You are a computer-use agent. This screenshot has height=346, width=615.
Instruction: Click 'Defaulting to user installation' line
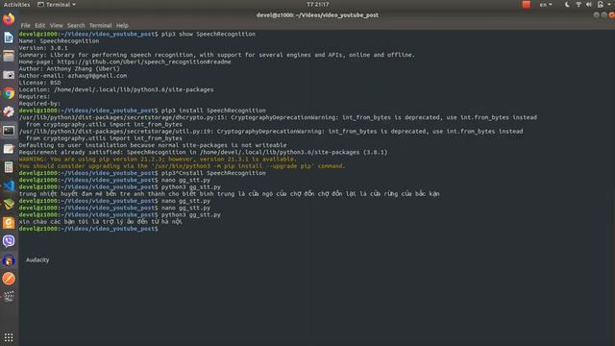pyautogui.click(x=153, y=145)
